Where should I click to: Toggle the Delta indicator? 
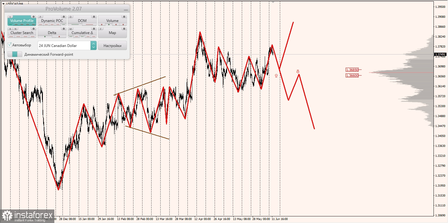[x=52, y=33]
